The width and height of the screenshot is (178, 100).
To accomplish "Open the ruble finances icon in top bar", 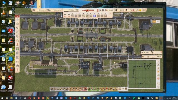I will coord(34,10).
